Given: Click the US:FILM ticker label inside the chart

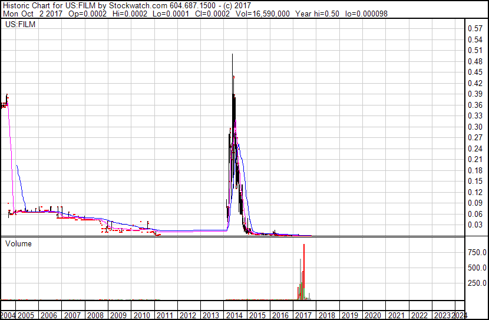Looking at the screenshot, I should 19,25.
